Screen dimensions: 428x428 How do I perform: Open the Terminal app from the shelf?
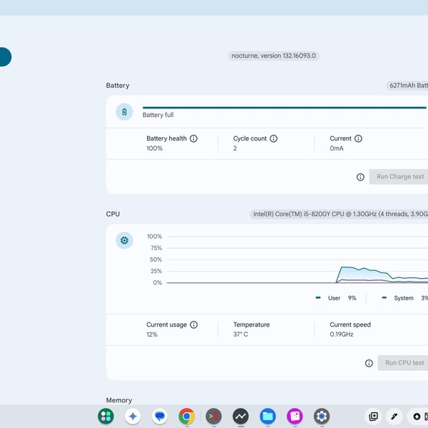click(x=213, y=416)
